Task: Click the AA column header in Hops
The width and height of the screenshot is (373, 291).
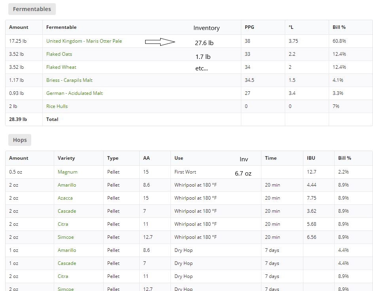Action: click(x=146, y=158)
